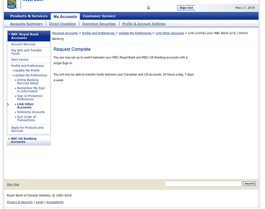Click the footer search input field

click(203, 184)
